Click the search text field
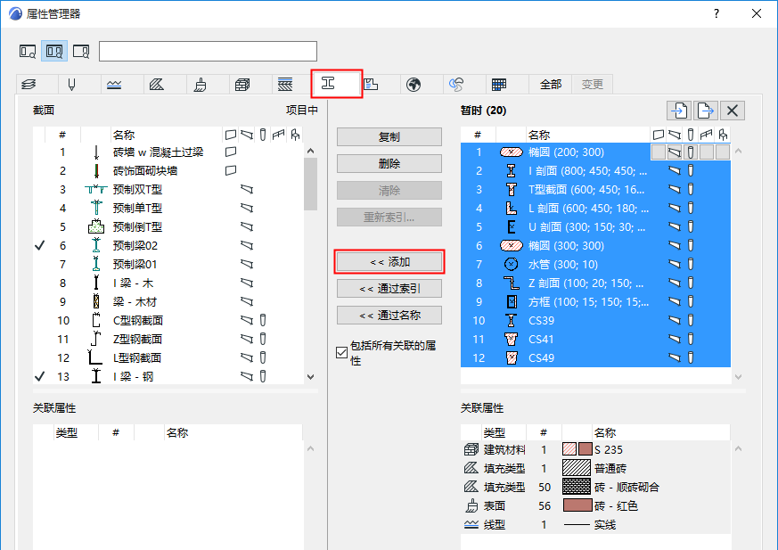The width and height of the screenshot is (778, 550). [x=208, y=51]
